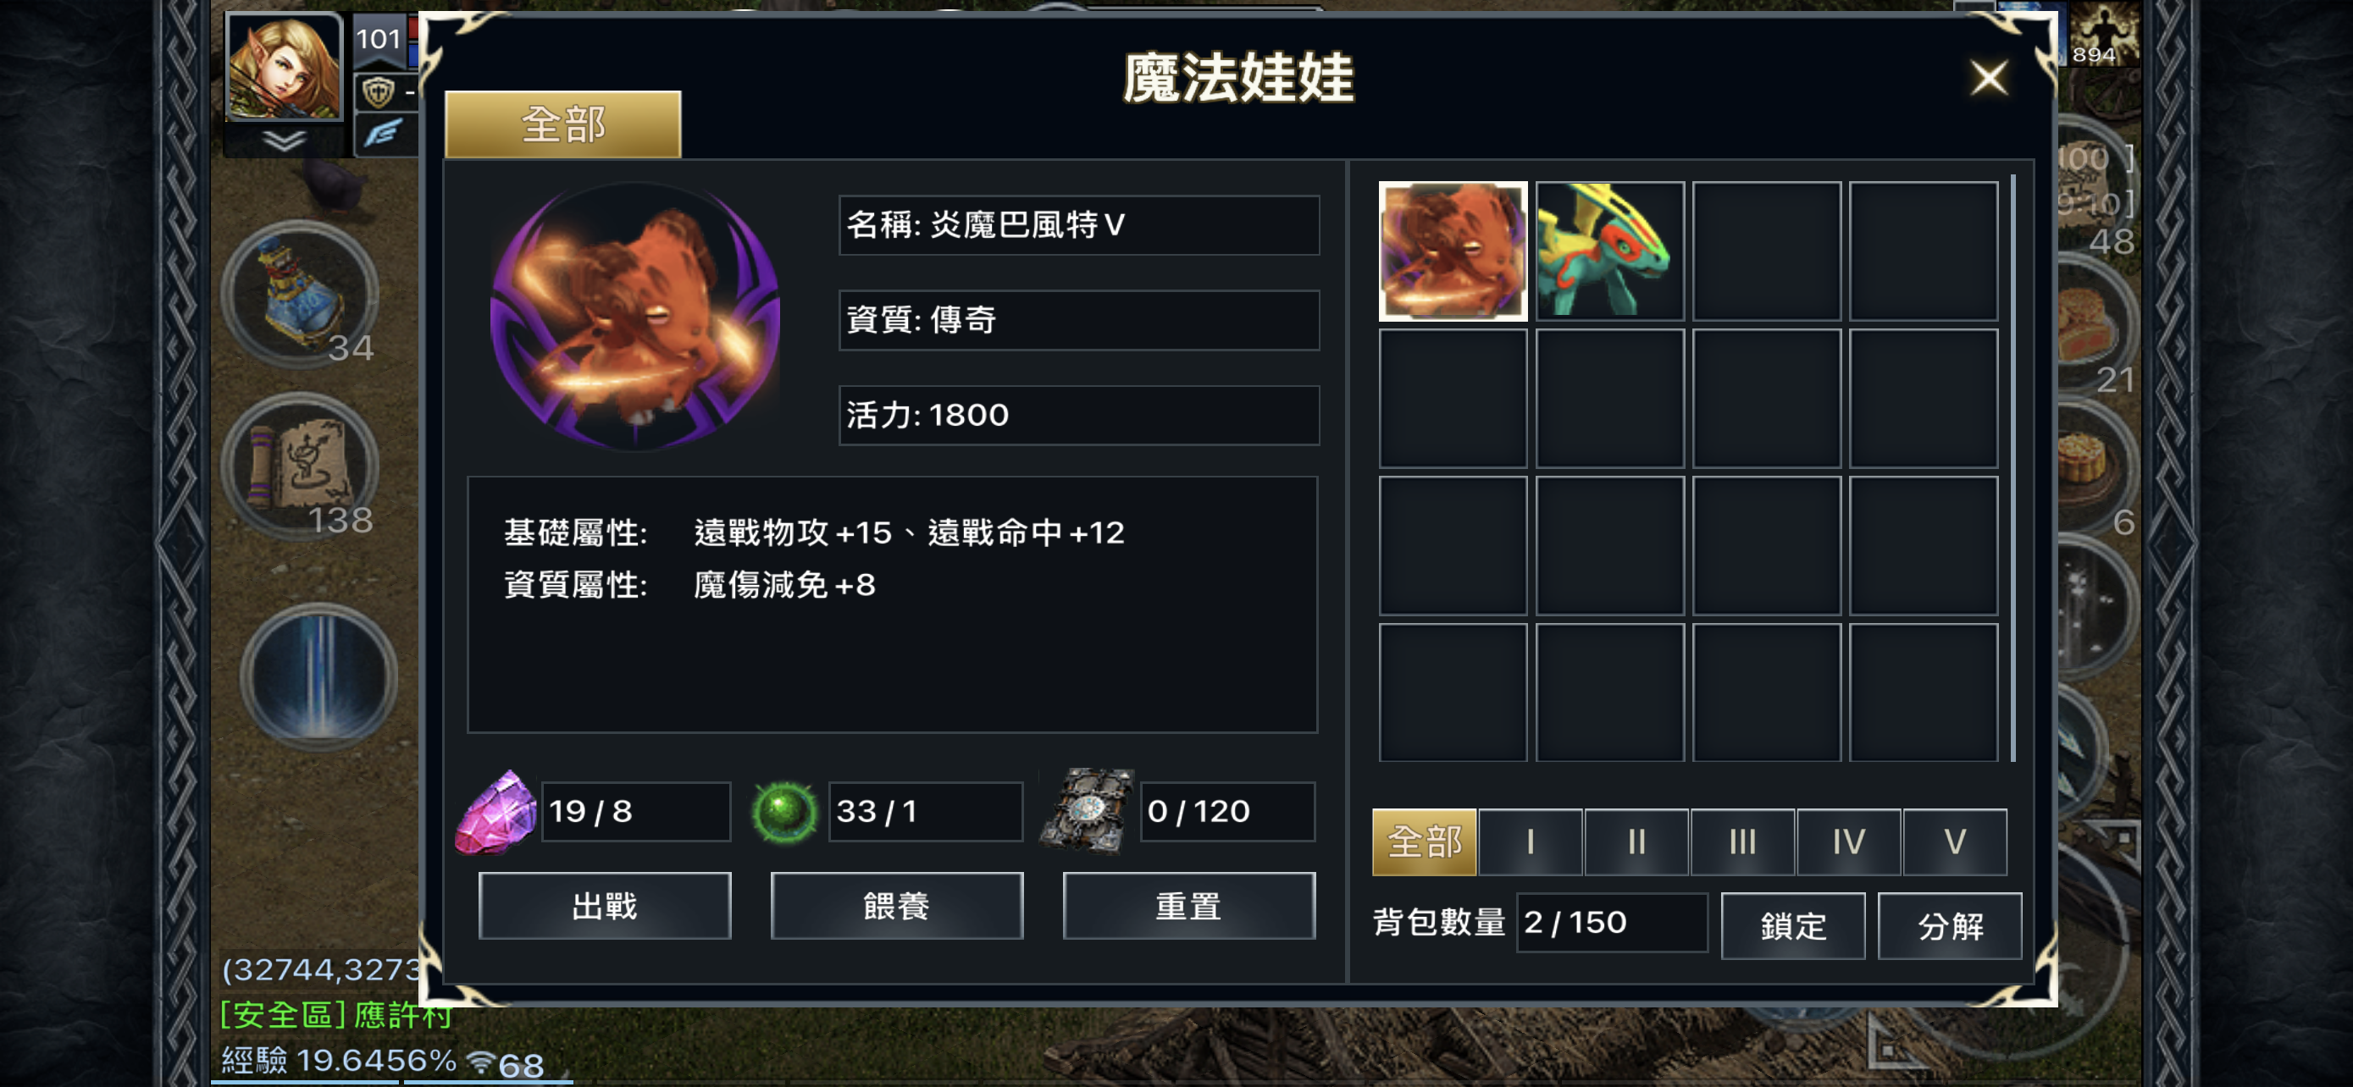Tap the scroll item showing 138
Viewport: 2353px width, 1087px height.
click(301, 467)
